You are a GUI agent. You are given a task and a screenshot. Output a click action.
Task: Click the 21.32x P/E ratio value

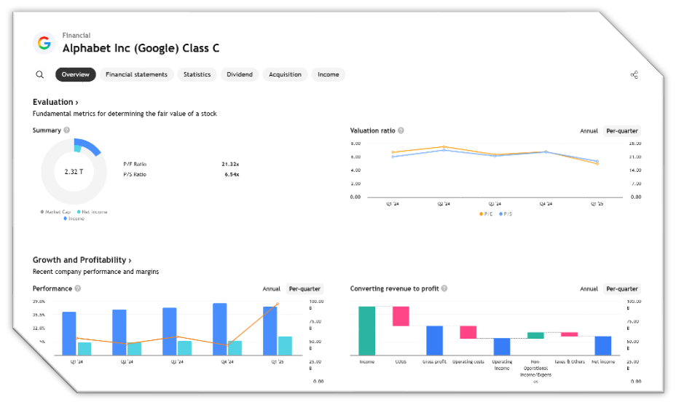tap(230, 165)
